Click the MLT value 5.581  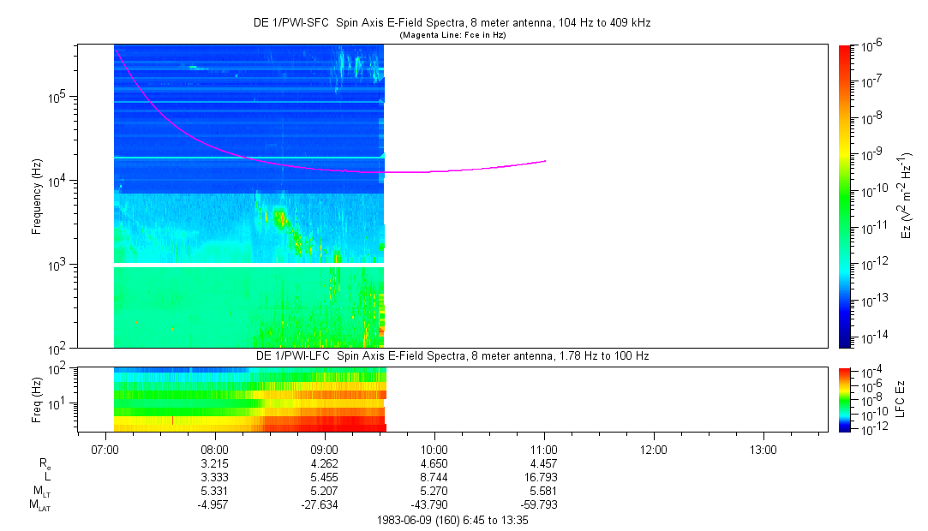[x=543, y=491]
